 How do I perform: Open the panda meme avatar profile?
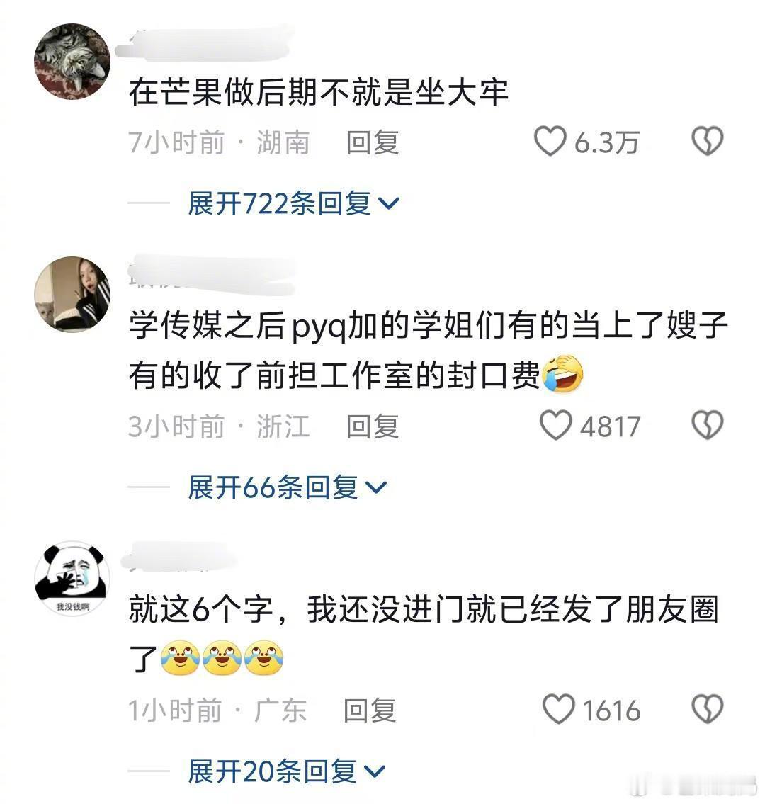[72, 579]
